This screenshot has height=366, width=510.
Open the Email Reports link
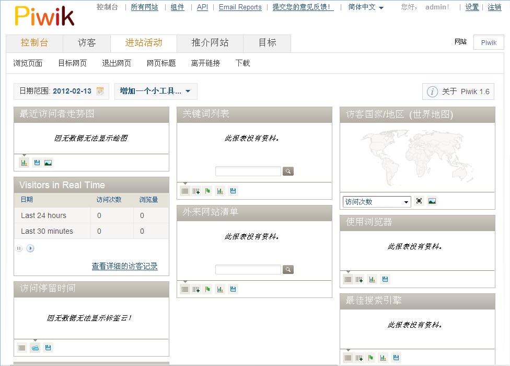click(x=240, y=7)
